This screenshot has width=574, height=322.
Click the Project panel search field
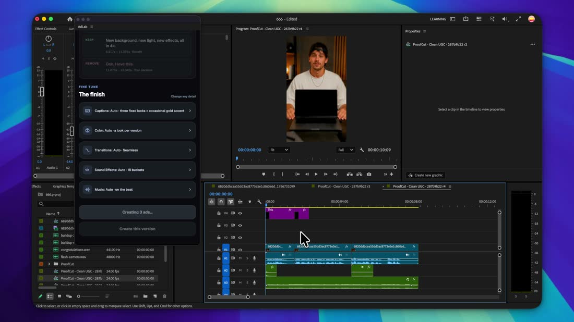55,204
